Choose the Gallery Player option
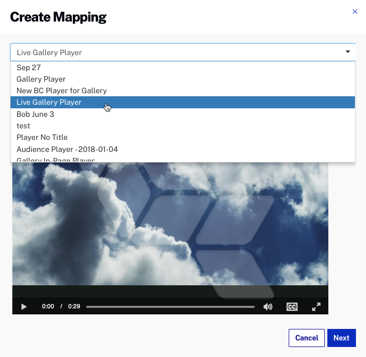The image size is (366, 357). point(41,79)
